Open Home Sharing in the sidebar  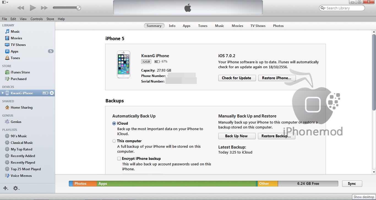click(21, 108)
